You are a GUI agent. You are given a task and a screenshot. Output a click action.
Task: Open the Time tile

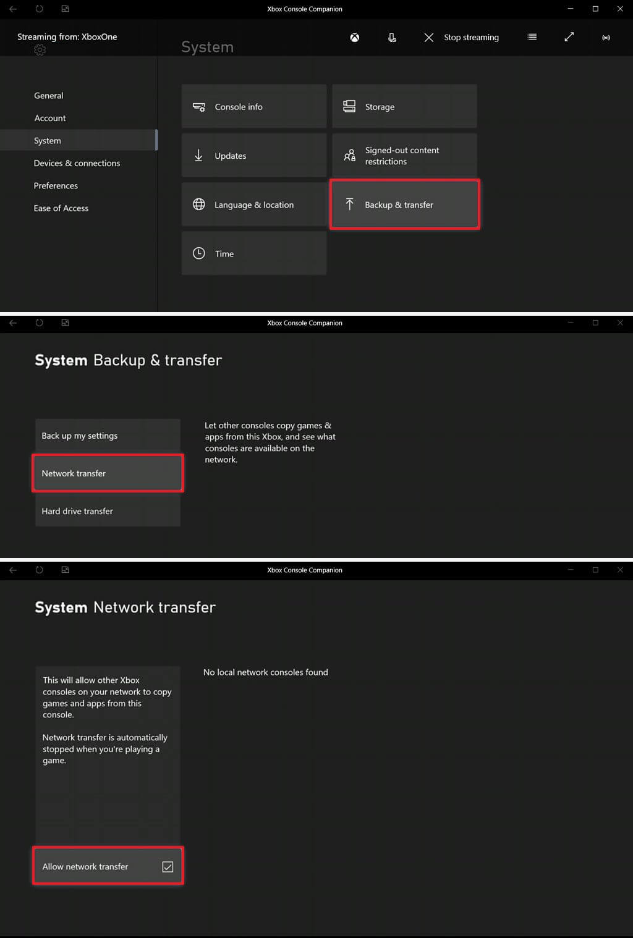[254, 253]
